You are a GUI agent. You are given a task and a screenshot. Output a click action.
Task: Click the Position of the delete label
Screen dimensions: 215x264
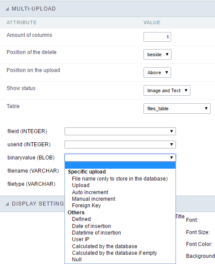(x=32, y=52)
